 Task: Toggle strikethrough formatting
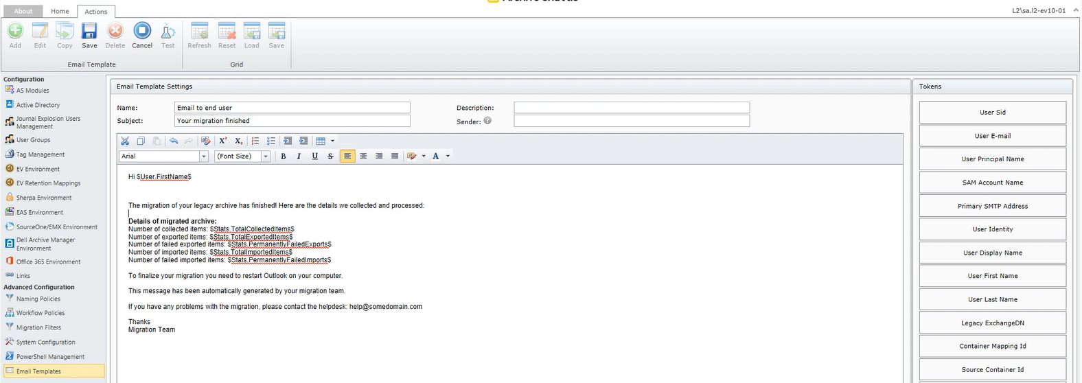pos(330,156)
